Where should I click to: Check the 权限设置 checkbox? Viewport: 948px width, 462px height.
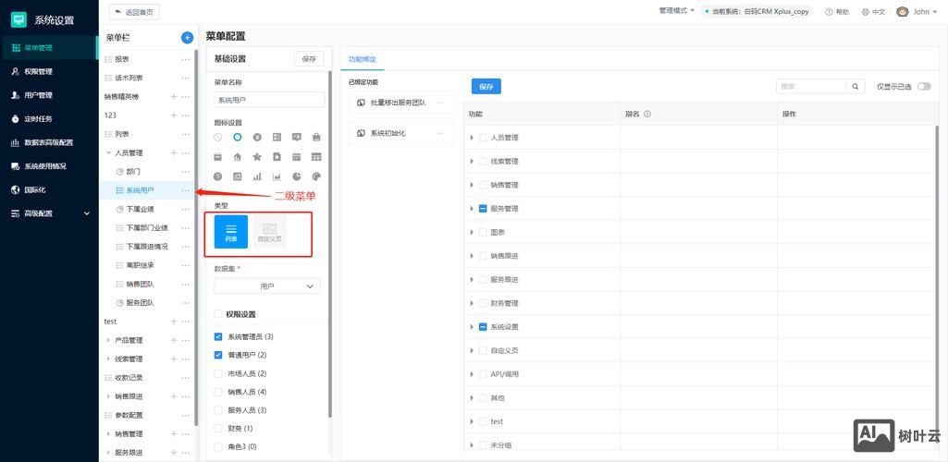[218, 314]
